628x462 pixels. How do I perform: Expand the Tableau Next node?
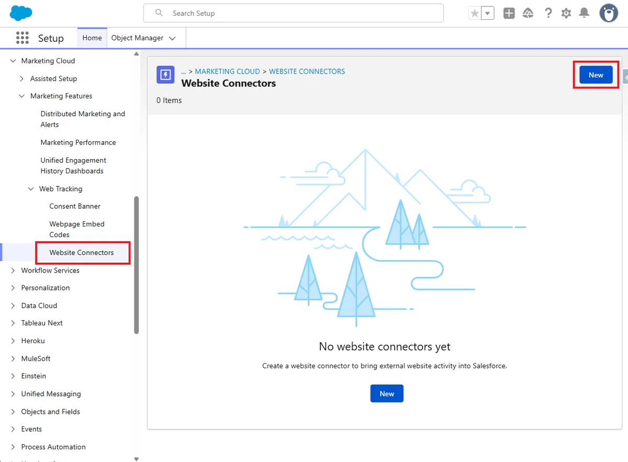coord(13,323)
